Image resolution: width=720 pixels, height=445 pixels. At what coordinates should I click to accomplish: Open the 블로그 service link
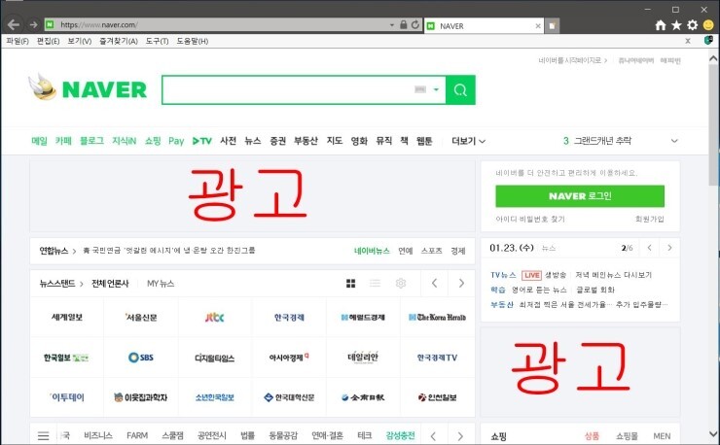[x=91, y=141]
